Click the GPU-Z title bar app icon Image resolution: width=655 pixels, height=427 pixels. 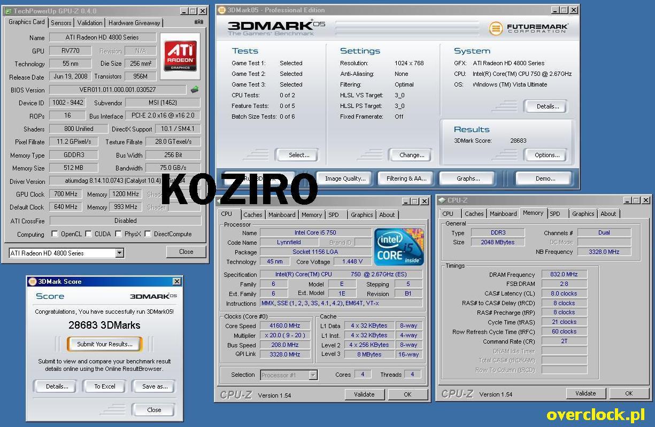point(8,11)
